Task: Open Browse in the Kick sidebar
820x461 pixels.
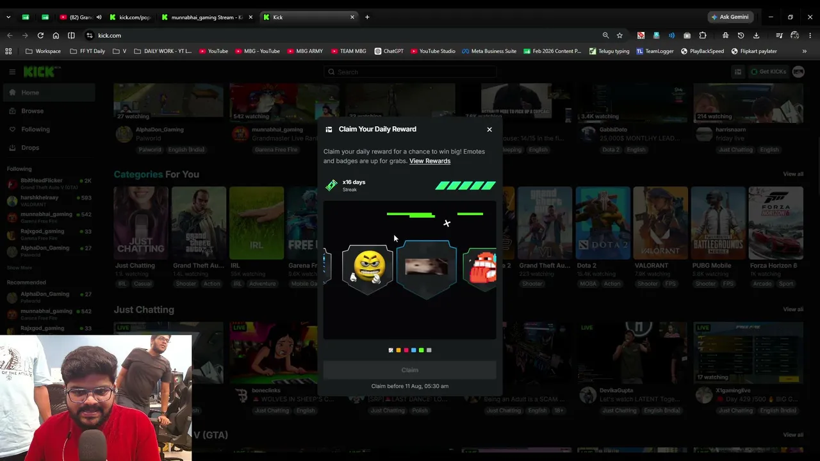Action: [x=48, y=111]
